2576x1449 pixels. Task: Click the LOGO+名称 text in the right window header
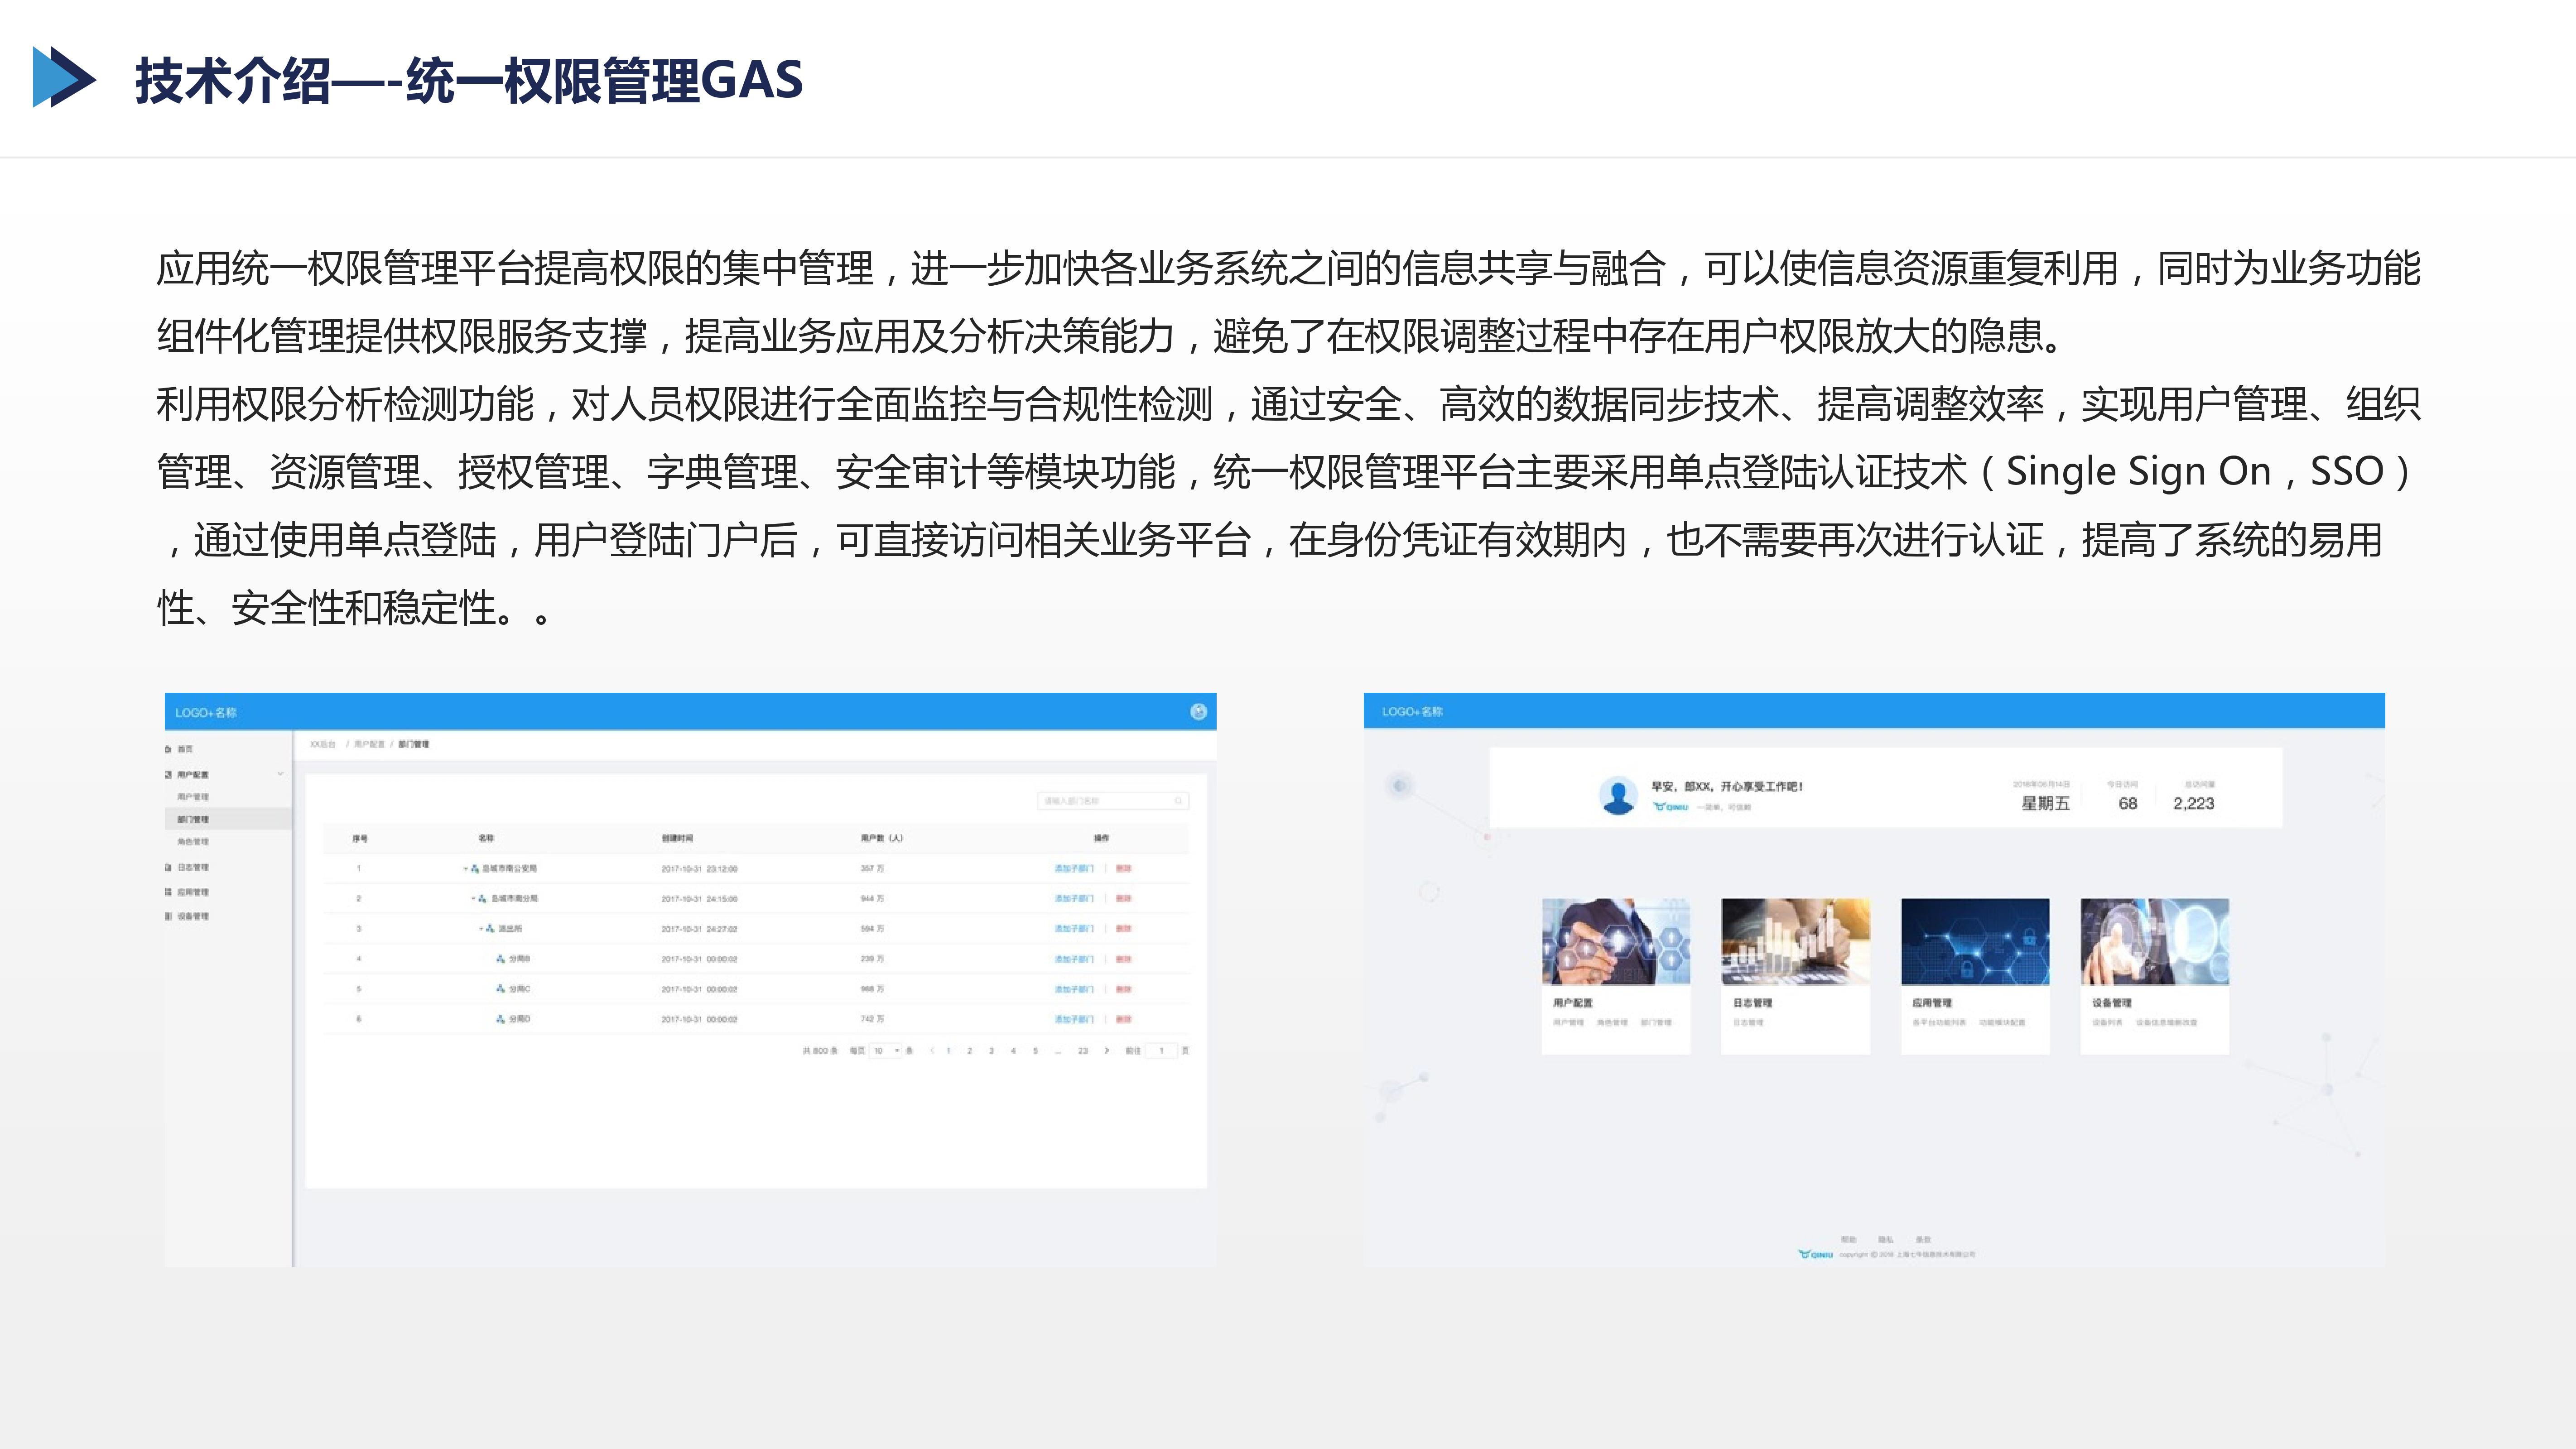pos(1412,712)
